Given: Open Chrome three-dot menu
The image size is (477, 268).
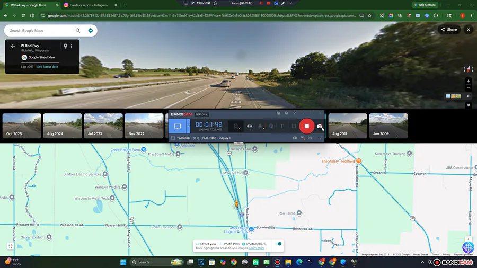Looking at the screenshot, I should coord(471,16).
